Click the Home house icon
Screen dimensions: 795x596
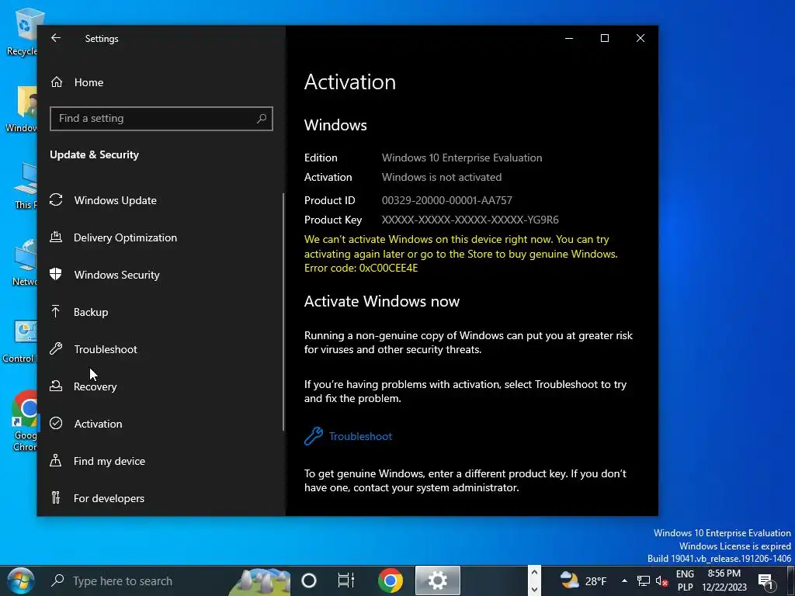point(56,82)
